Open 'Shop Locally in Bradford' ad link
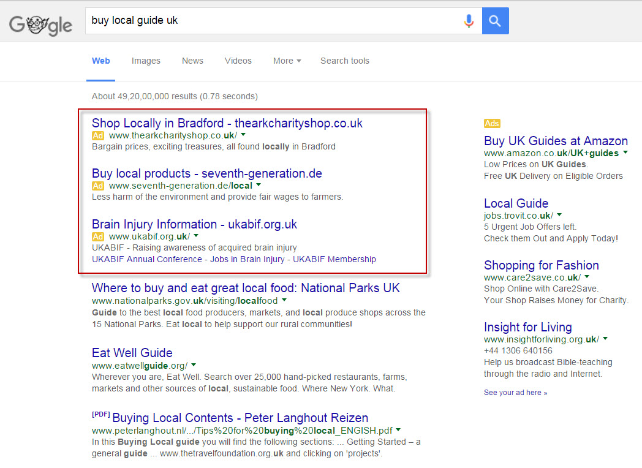Image resolution: width=642 pixels, height=468 pixels. coord(227,123)
